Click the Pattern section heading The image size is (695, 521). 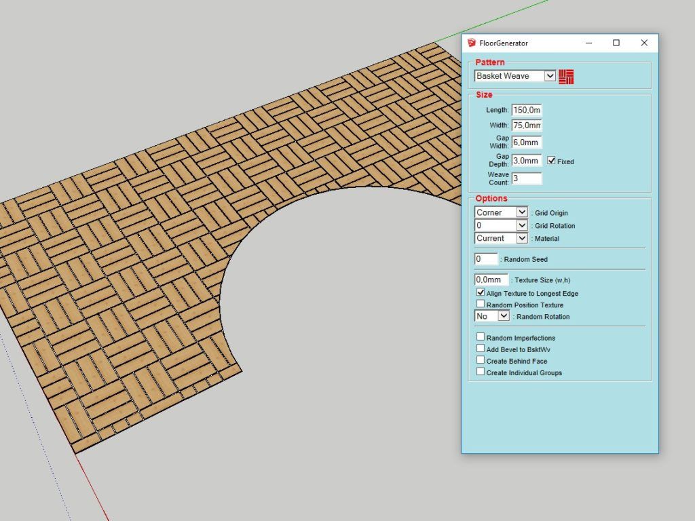[x=490, y=62]
